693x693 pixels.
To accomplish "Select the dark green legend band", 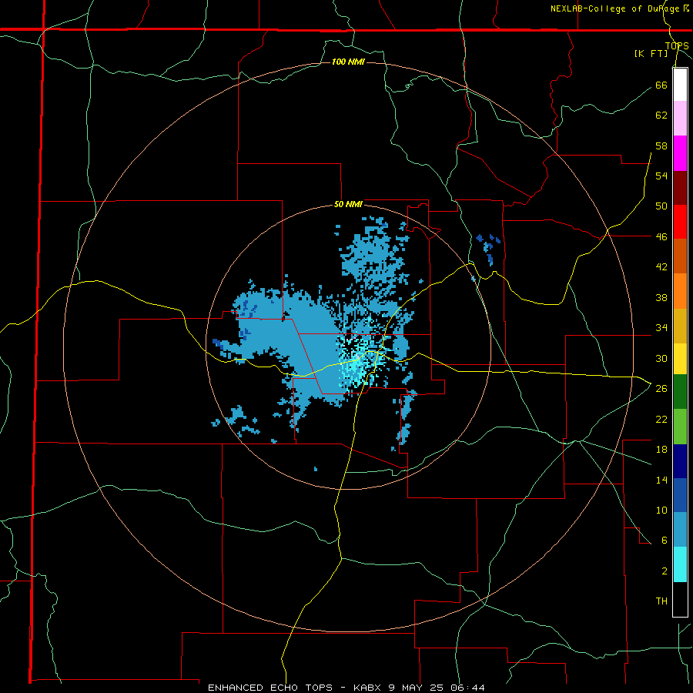I will click(x=680, y=392).
